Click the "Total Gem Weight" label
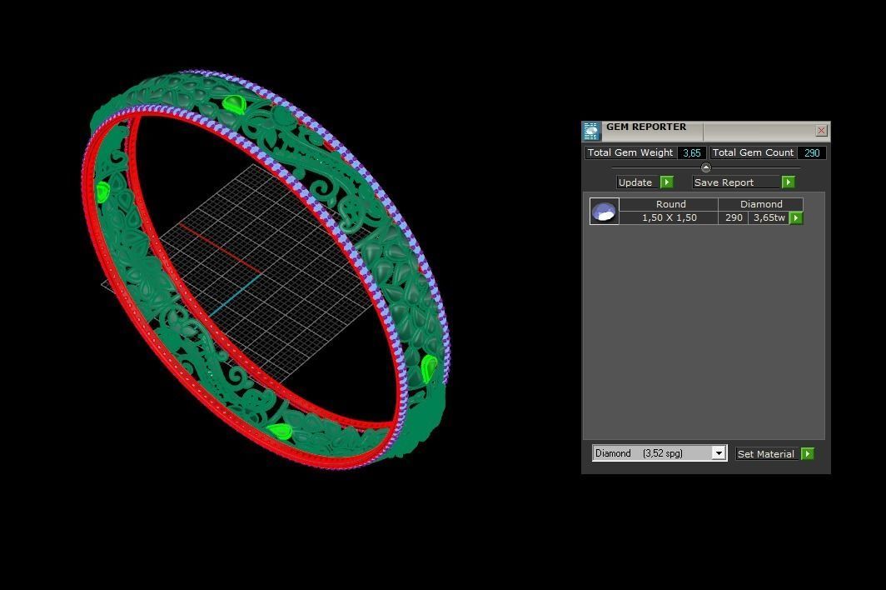886x590 pixels. [x=630, y=152]
